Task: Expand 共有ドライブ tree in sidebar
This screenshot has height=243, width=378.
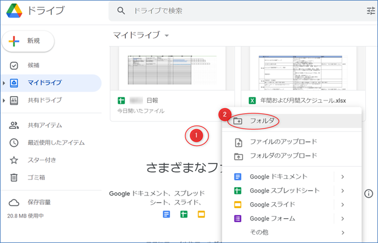Action: [x=4, y=101]
